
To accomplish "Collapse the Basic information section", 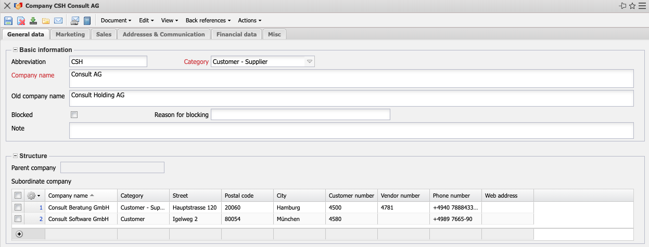I will pos(15,50).
